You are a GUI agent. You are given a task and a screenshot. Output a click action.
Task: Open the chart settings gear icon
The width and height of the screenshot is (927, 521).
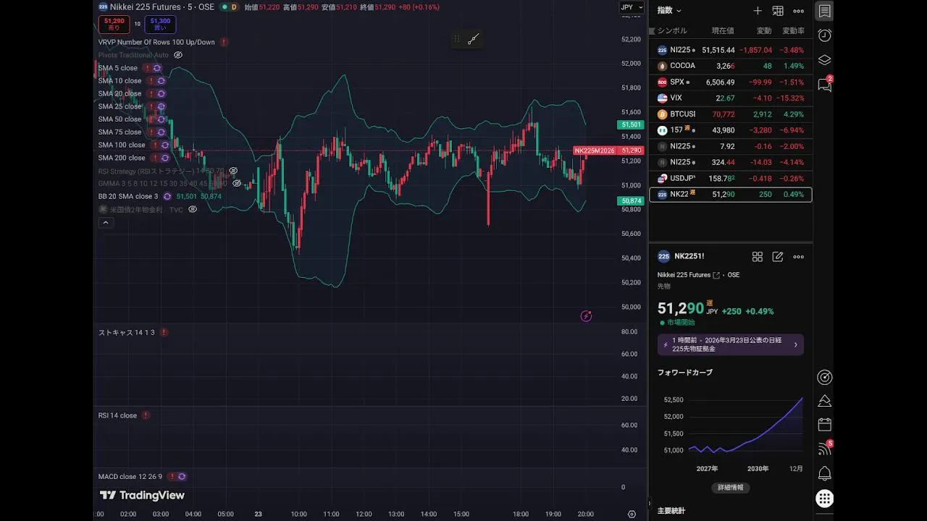[x=632, y=514]
